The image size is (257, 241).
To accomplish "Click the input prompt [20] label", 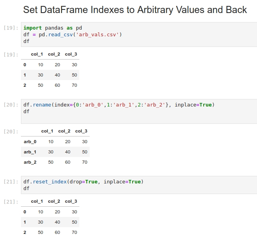I will (11, 105).
